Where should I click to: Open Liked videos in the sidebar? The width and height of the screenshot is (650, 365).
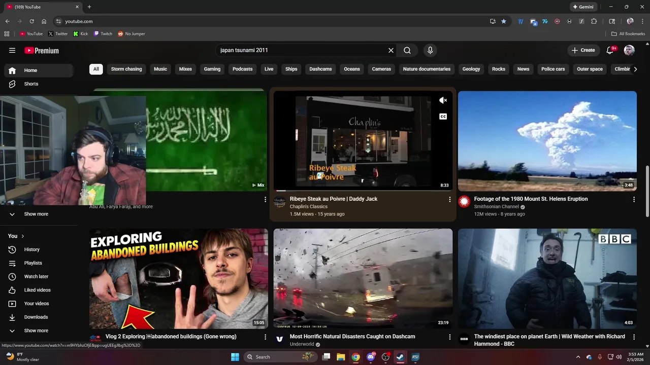(x=39, y=290)
